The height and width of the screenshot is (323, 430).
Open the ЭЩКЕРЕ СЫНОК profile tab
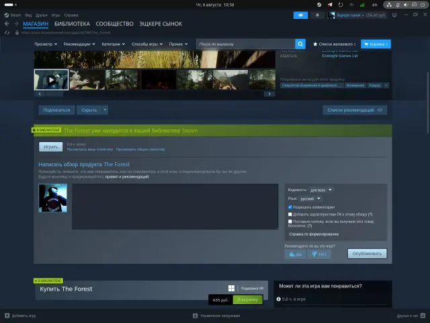(x=161, y=24)
